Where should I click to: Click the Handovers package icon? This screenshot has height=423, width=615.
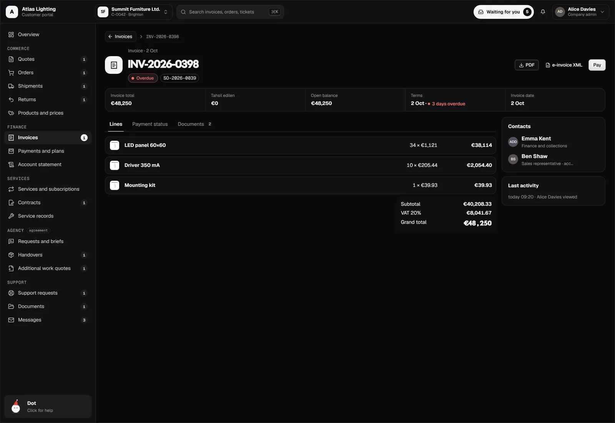tap(11, 255)
